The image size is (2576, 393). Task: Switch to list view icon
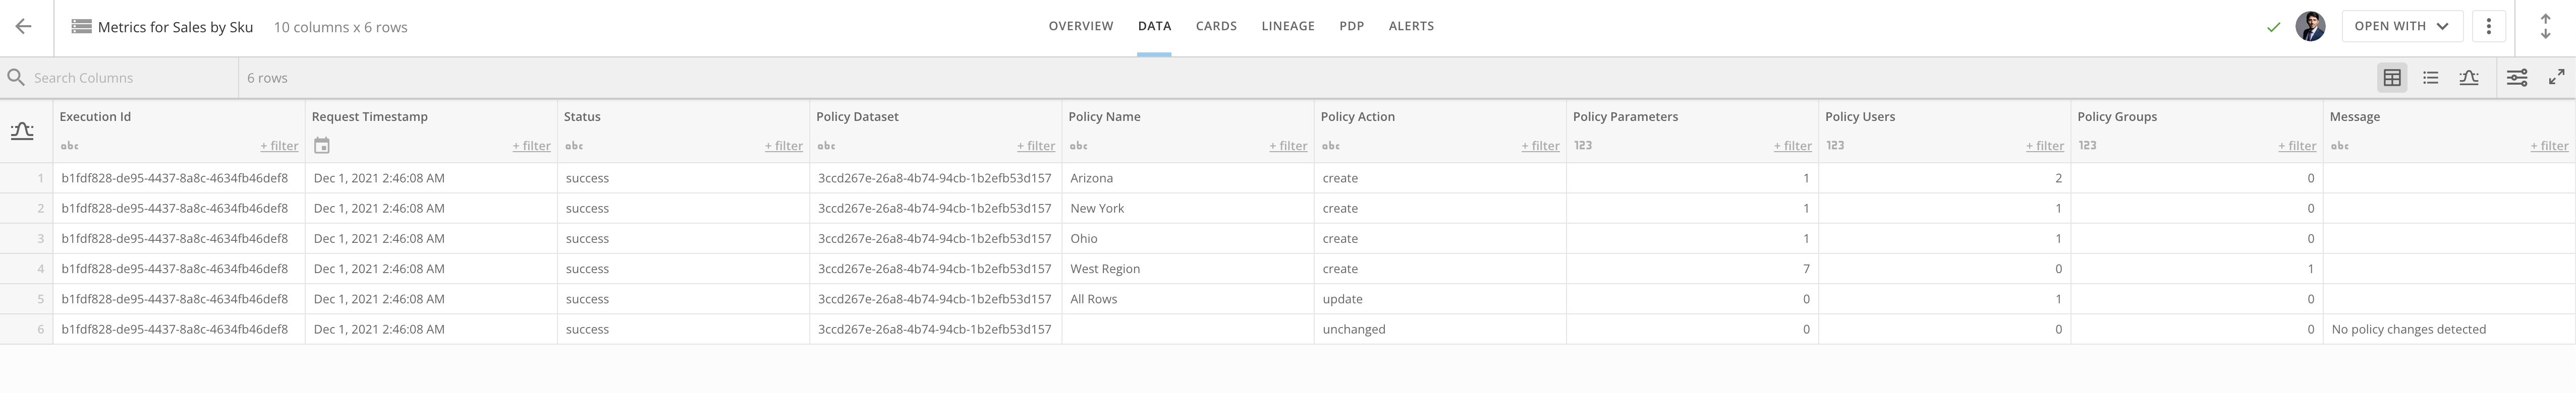pos(2430,78)
